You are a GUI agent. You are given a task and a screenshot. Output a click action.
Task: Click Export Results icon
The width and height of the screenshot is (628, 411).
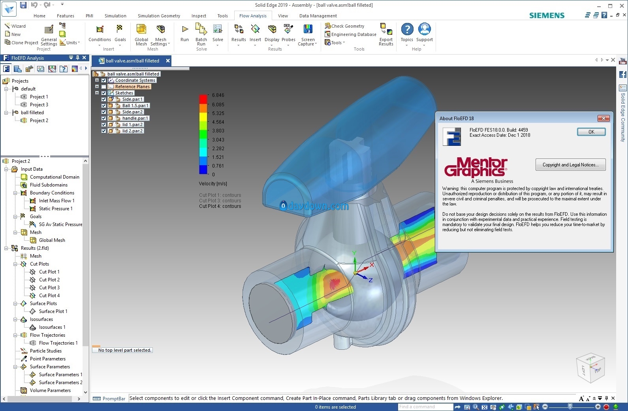[386, 29]
